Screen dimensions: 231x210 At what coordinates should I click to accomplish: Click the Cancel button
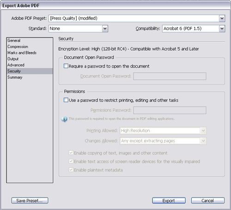(208, 201)
